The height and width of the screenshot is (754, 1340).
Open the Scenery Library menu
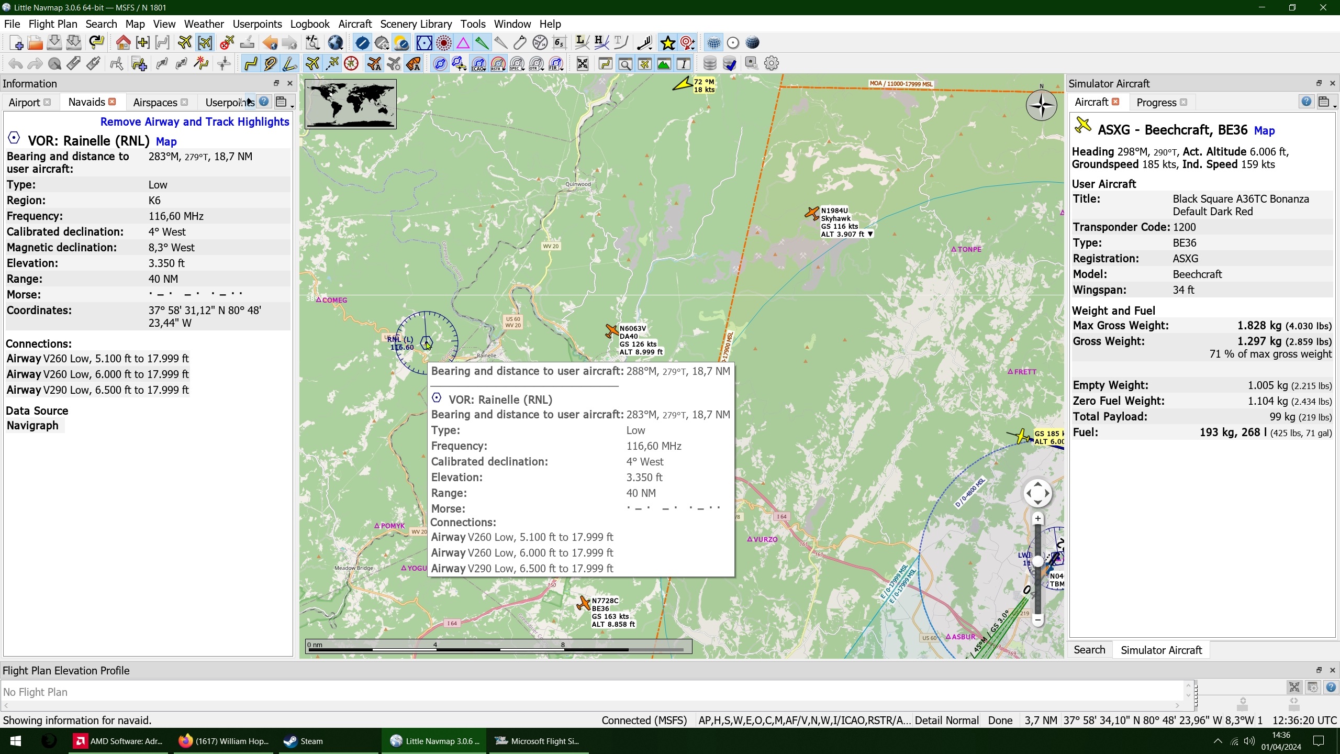tap(416, 24)
